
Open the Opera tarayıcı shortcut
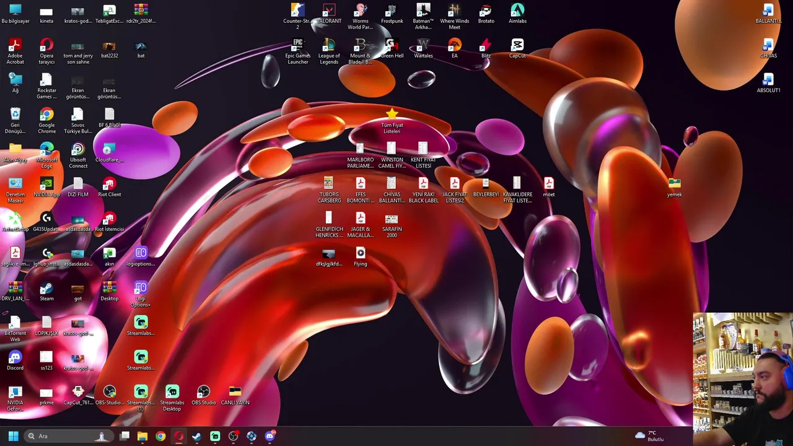(46, 51)
